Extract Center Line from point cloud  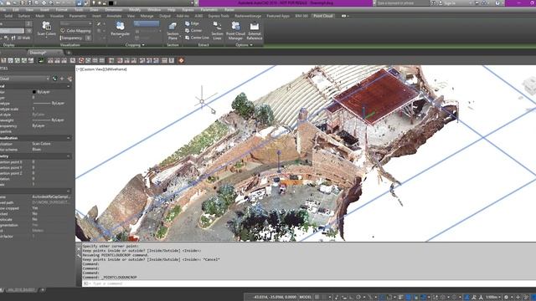197,38
